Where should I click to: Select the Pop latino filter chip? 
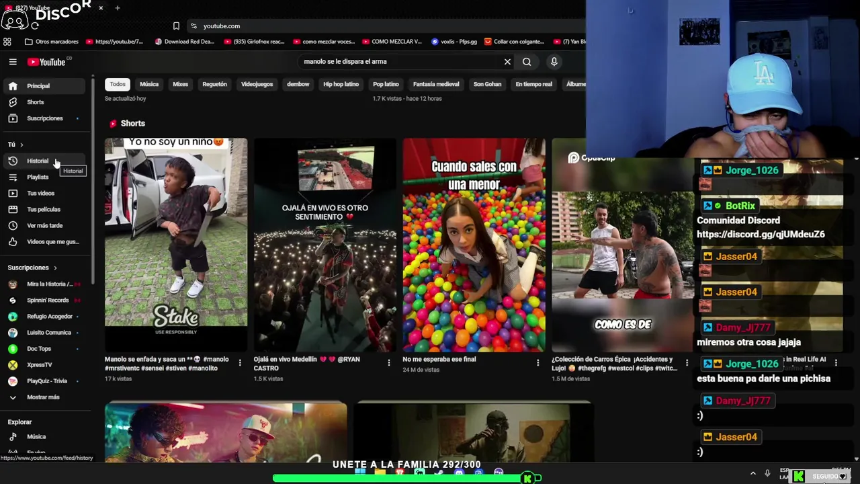click(386, 84)
